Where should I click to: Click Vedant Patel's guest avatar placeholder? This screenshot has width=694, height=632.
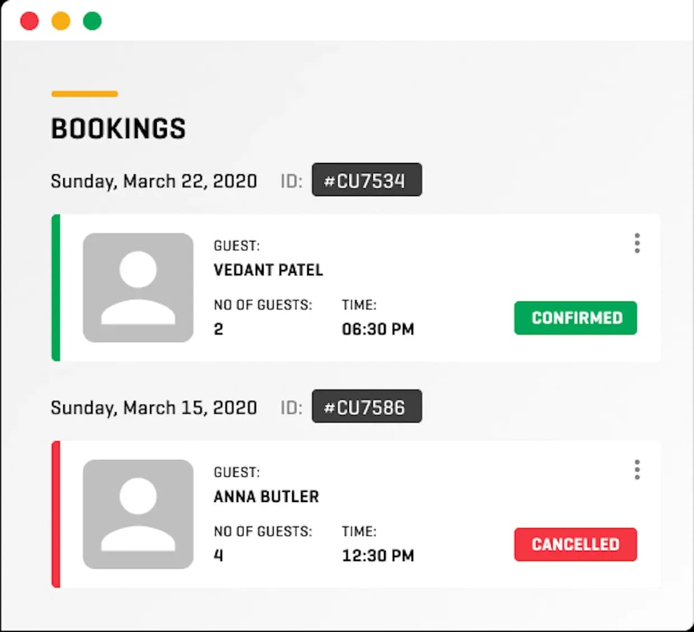(x=138, y=287)
